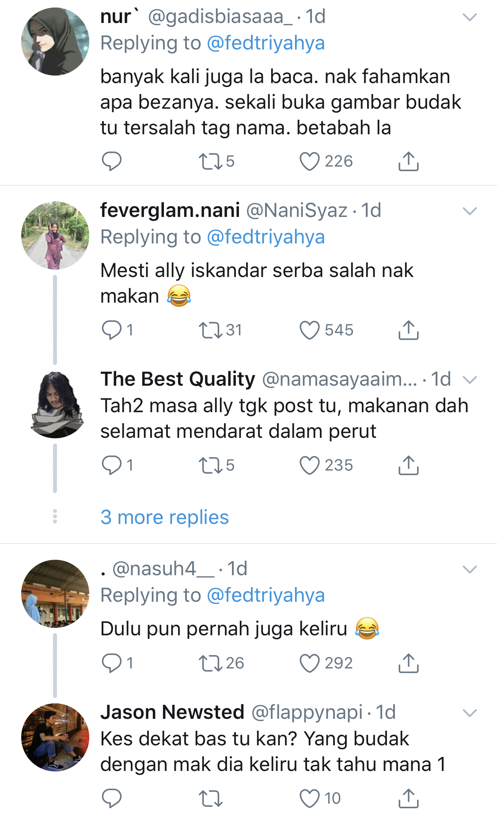Reply to Jason Newsted's tweet
The width and height of the screenshot is (497, 820).
click(x=111, y=798)
